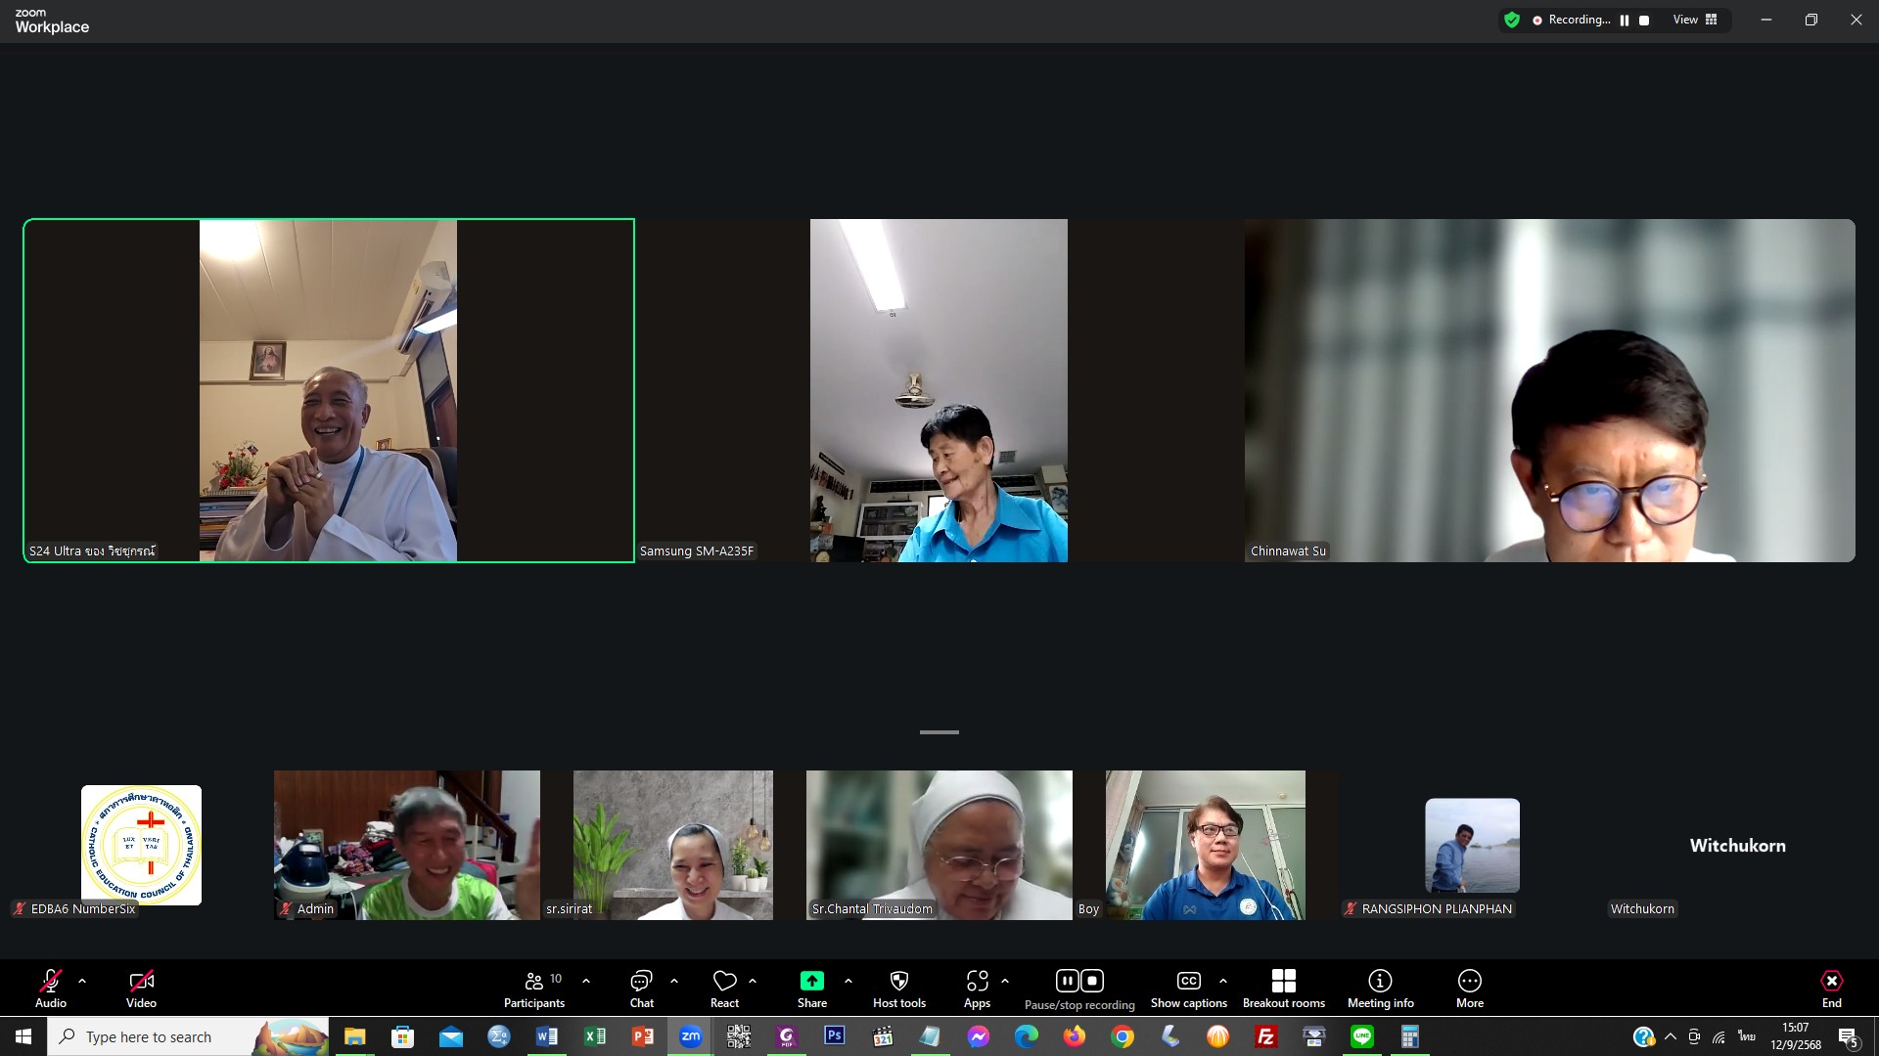Open the View layout menu
This screenshot has width=1879, height=1056.
(x=1695, y=20)
